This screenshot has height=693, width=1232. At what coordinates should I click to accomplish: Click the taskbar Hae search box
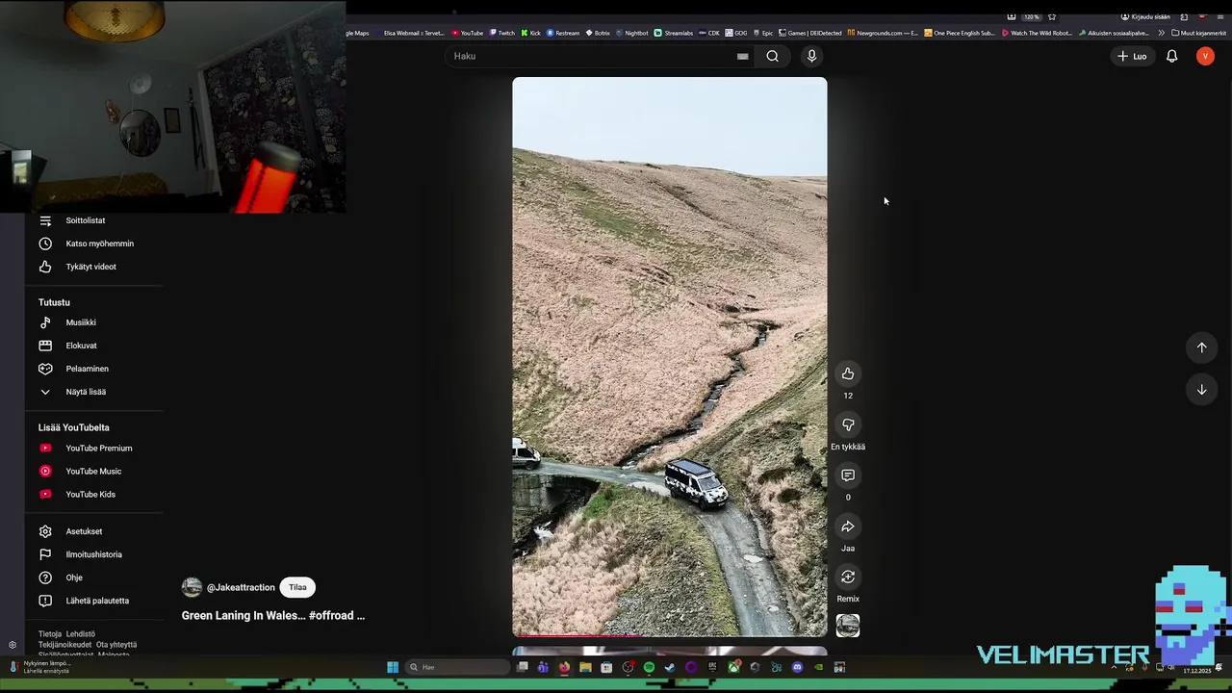tap(458, 667)
